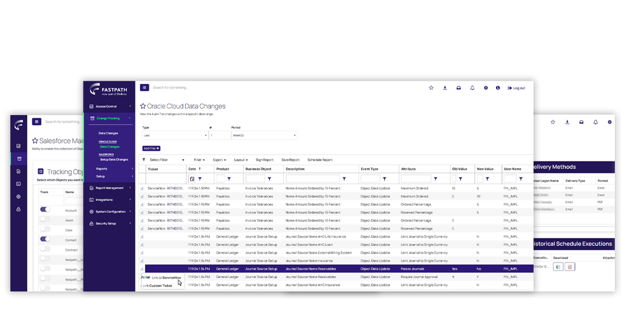Screen dimensions: 623x311
Task: Open the Select Filter dropdown
Action: pyautogui.click(x=167, y=160)
